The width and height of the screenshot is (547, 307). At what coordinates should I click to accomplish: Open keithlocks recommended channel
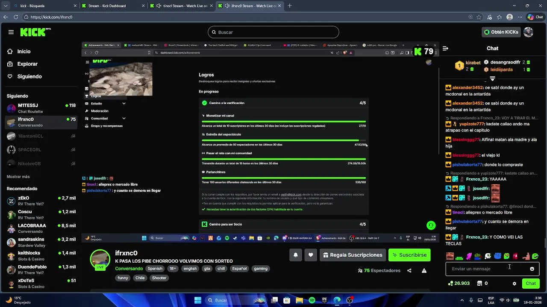pyautogui.click(x=41, y=255)
